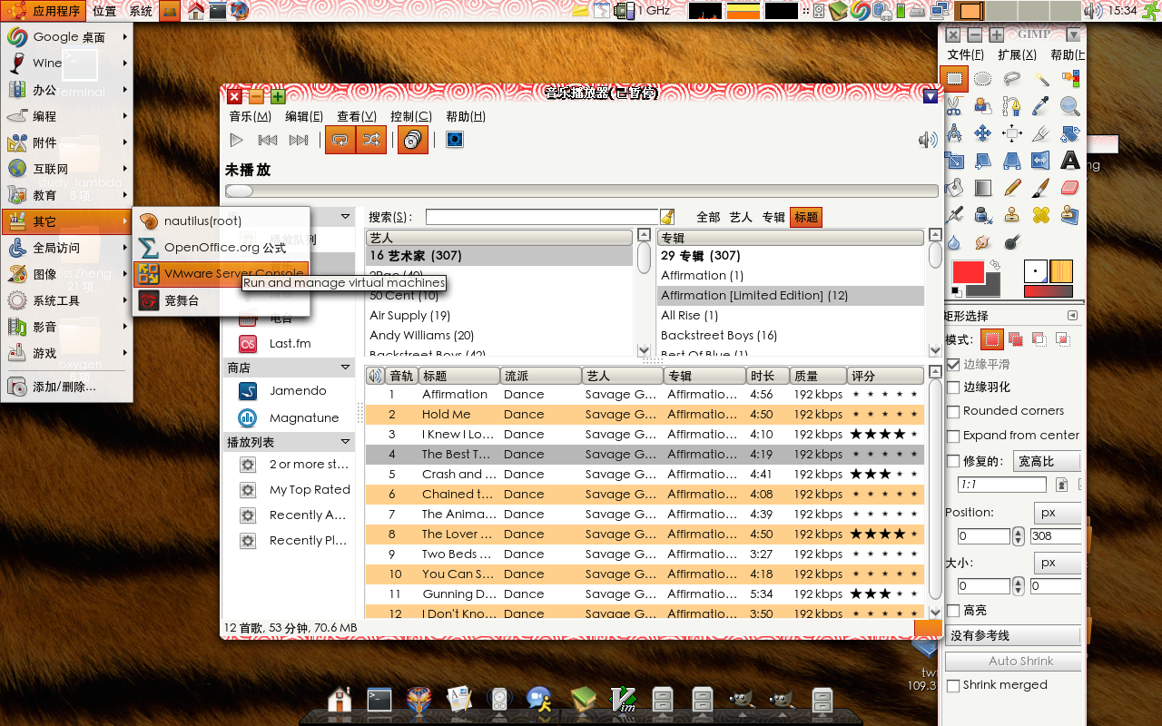Enable the 高亮 highlight checkbox
This screenshot has height=726, width=1162.
point(953,611)
